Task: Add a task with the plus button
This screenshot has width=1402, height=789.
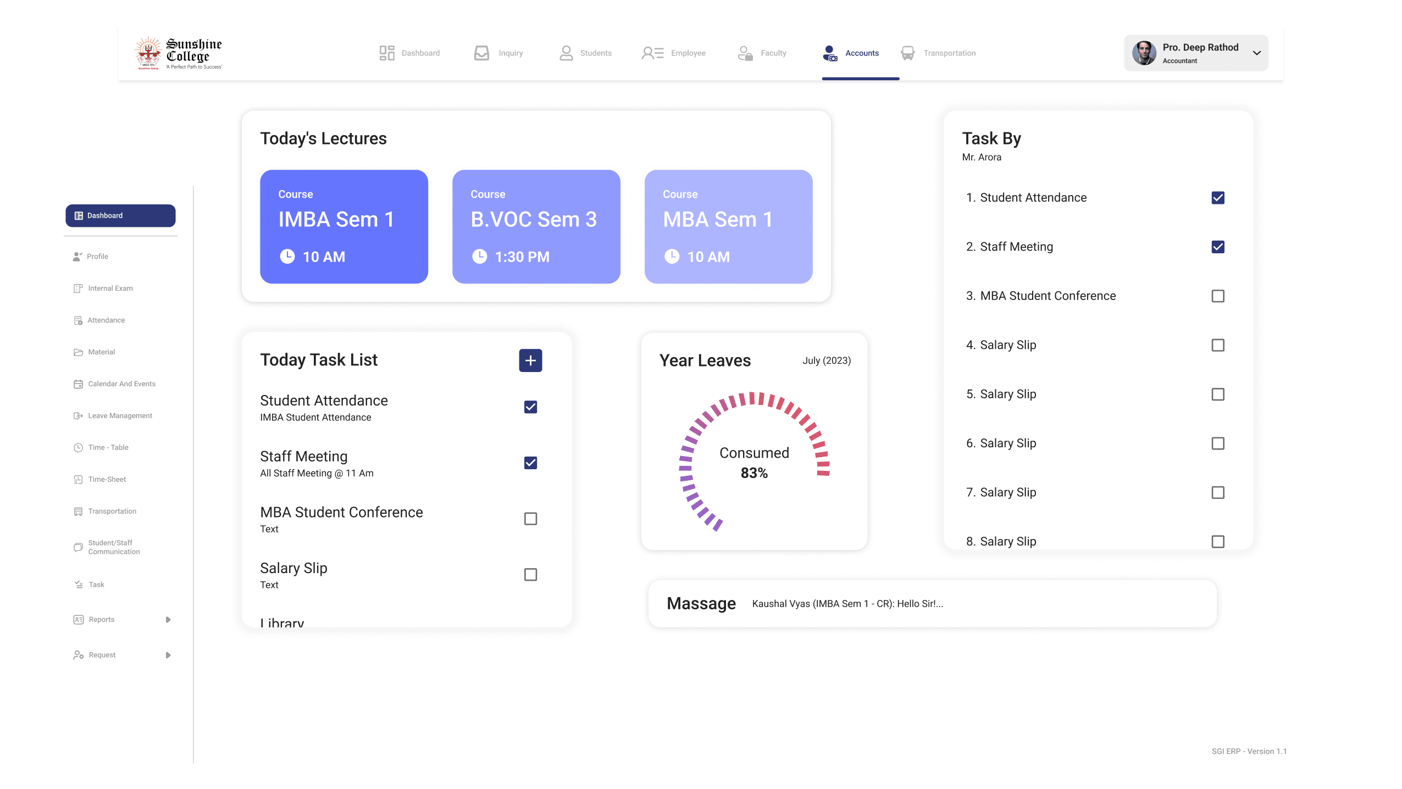Action: pos(530,360)
